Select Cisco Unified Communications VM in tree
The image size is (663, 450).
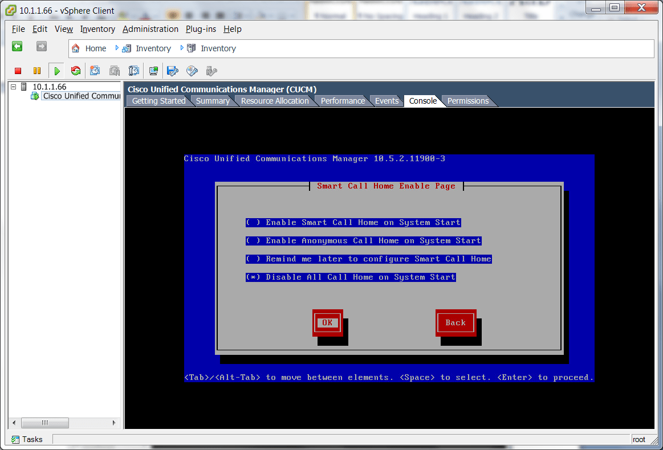coord(82,96)
